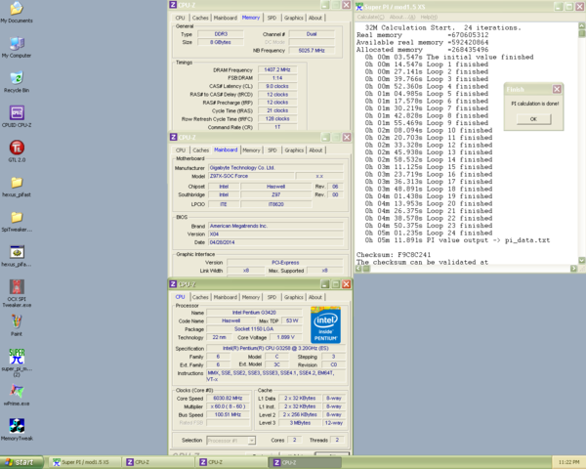Switch to Mainboard tab in bottom CPU-Z window
Screen dimensions: 586x469
click(226, 297)
